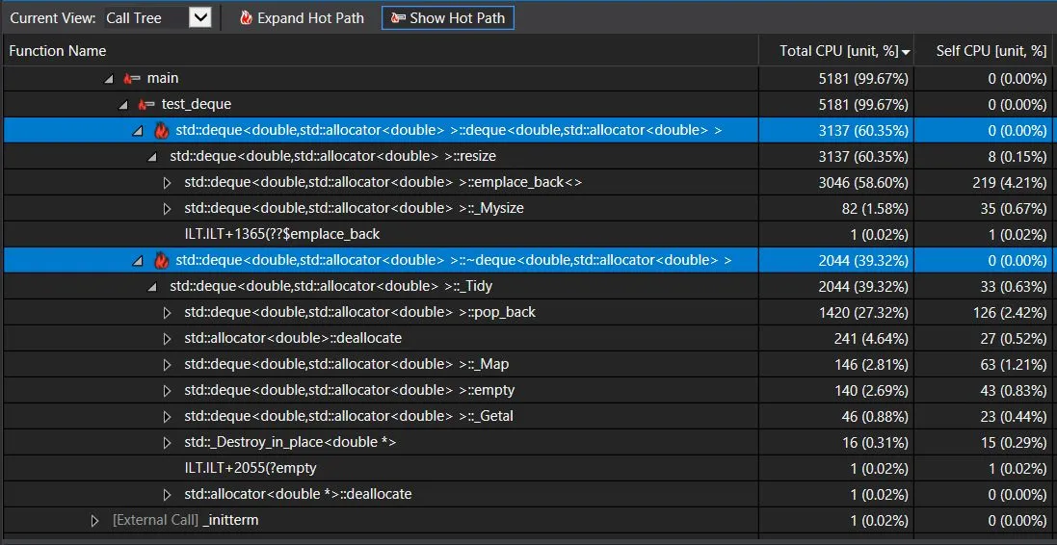Screen dimensions: 1057x545
Task: Click Expand Hot Path button
Action: pos(302,18)
